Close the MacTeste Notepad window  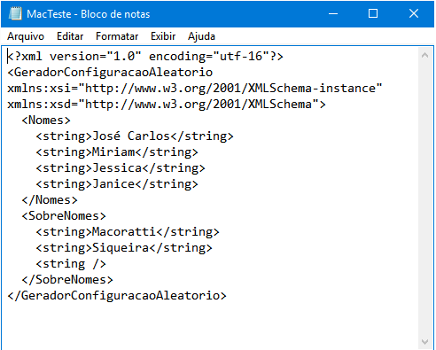tap(414, 13)
